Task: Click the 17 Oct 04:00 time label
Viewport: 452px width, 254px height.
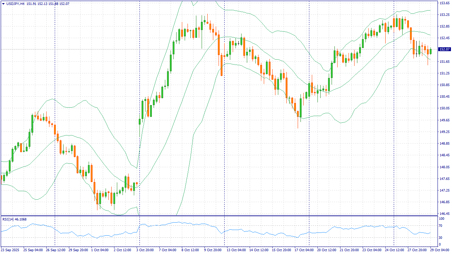Action: coord(304,250)
